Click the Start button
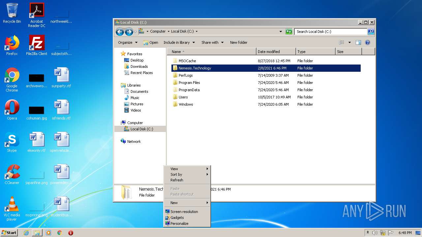This screenshot has height=237, width=422. coord(9,233)
